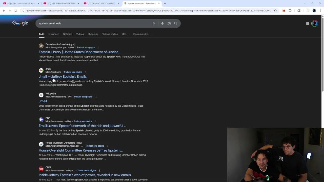Viewport: 324px width, 182px height.
Task: Click the Google logo
Action: (20, 23)
